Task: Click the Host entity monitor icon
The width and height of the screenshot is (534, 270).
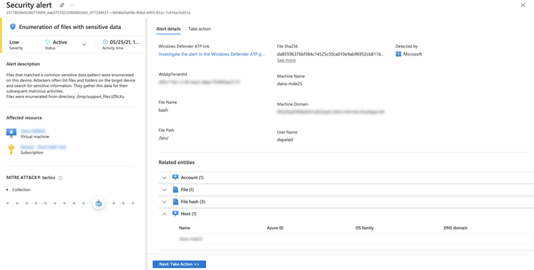Action: click(x=176, y=214)
